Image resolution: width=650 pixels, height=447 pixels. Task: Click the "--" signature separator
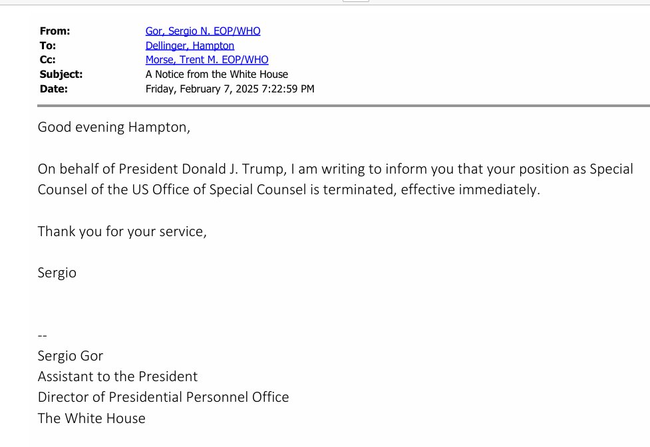[x=43, y=336]
